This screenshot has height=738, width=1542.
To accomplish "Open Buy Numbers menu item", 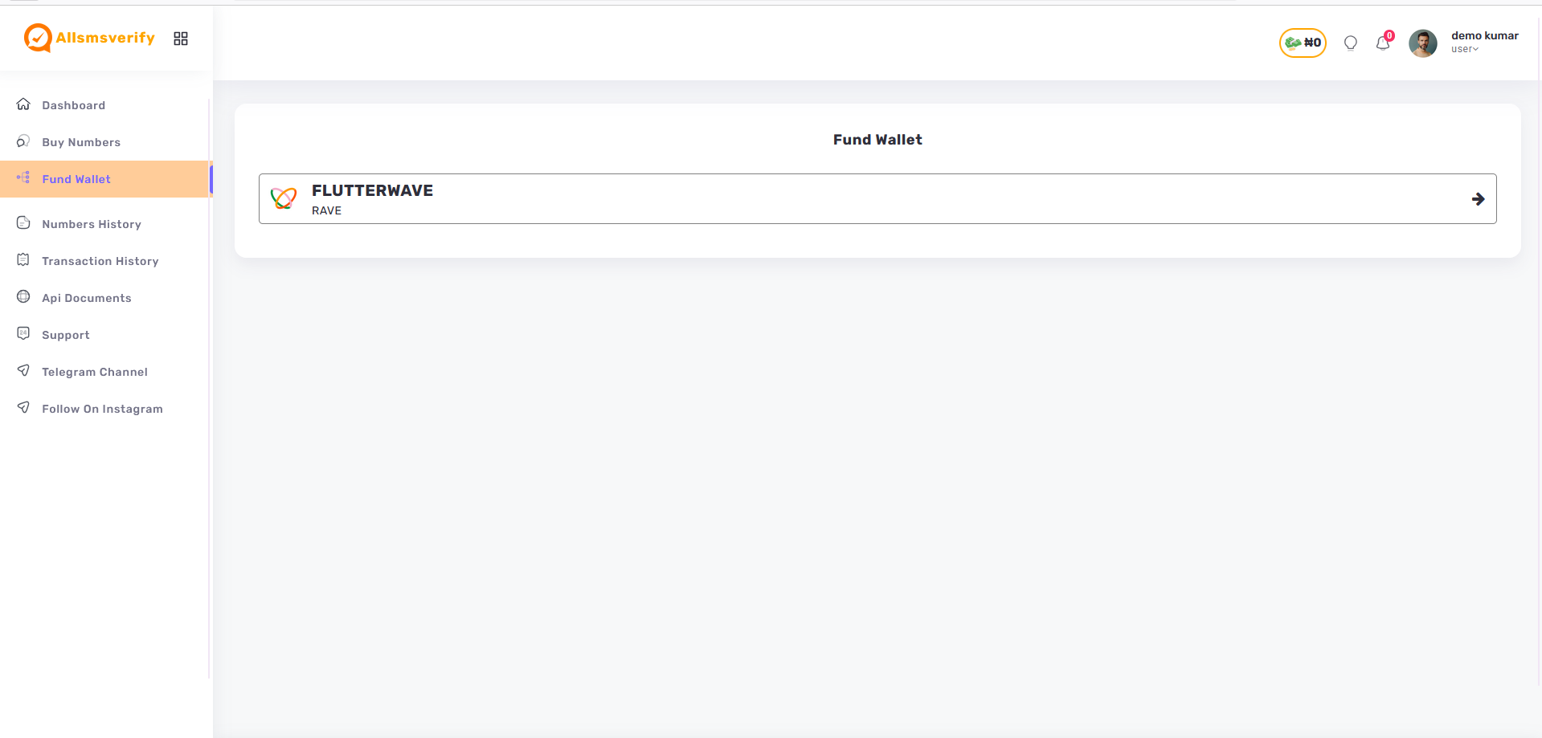I will (81, 142).
